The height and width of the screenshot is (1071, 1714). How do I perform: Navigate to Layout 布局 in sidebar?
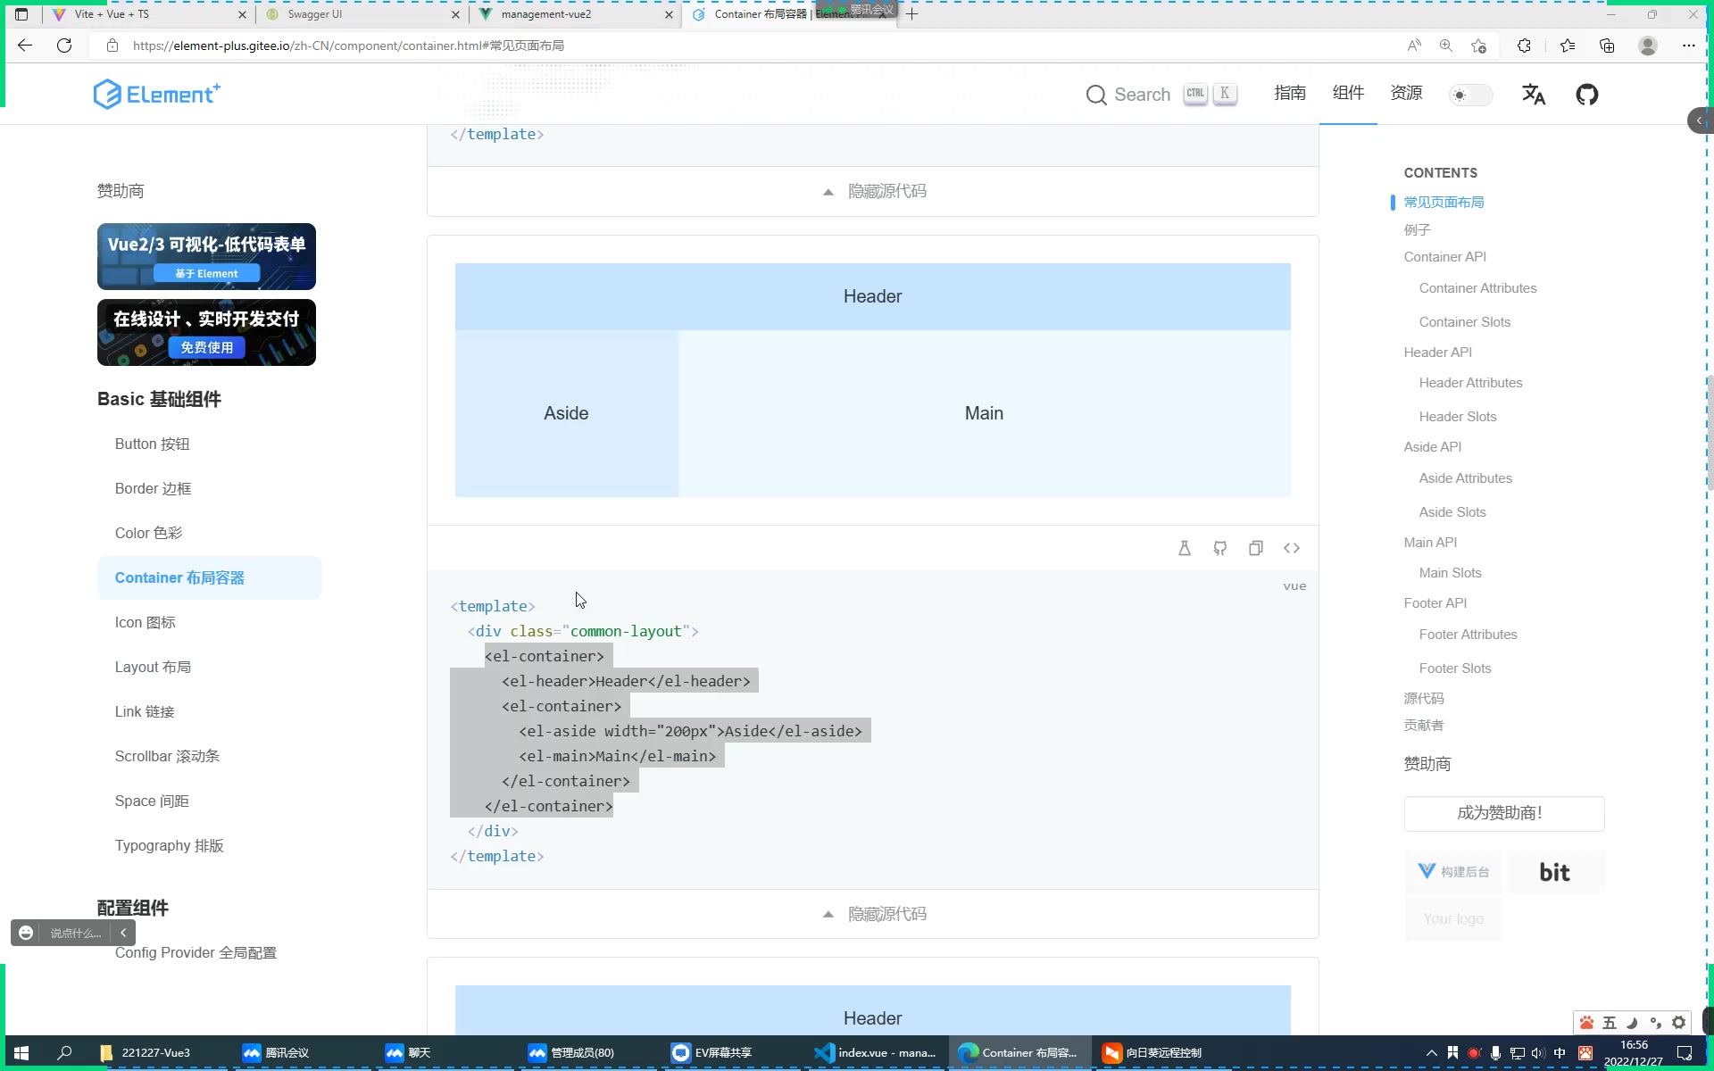pyautogui.click(x=153, y=667)
